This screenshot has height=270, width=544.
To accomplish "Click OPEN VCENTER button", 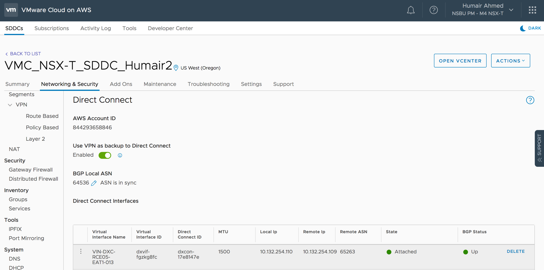I will point(460,61).
